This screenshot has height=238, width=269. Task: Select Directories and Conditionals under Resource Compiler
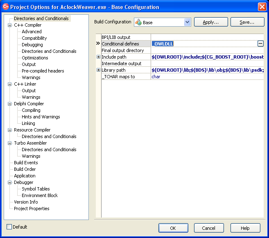(49, 136)
